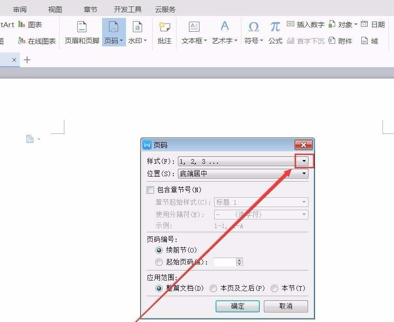Open the 开发工具 ribbon tab
The height and width of the screenshot is (322, 394).
[x=127, y=9]
